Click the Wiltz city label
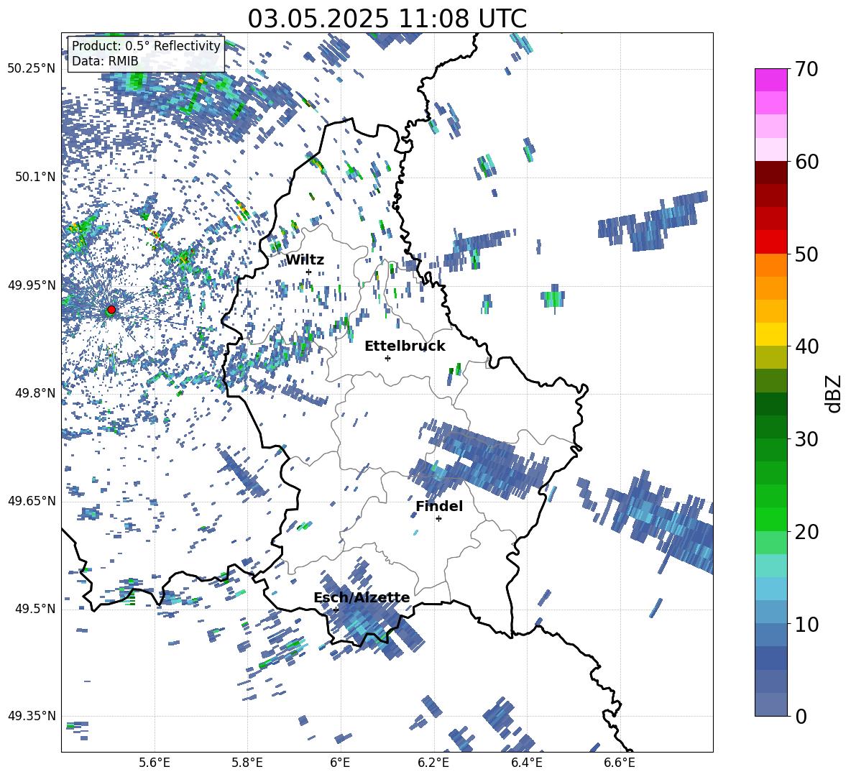The width and height of the screenshot is (851, 777). [305, 260]
